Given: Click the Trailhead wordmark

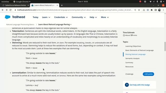Looking at the screenshot, I should (18, 17).
